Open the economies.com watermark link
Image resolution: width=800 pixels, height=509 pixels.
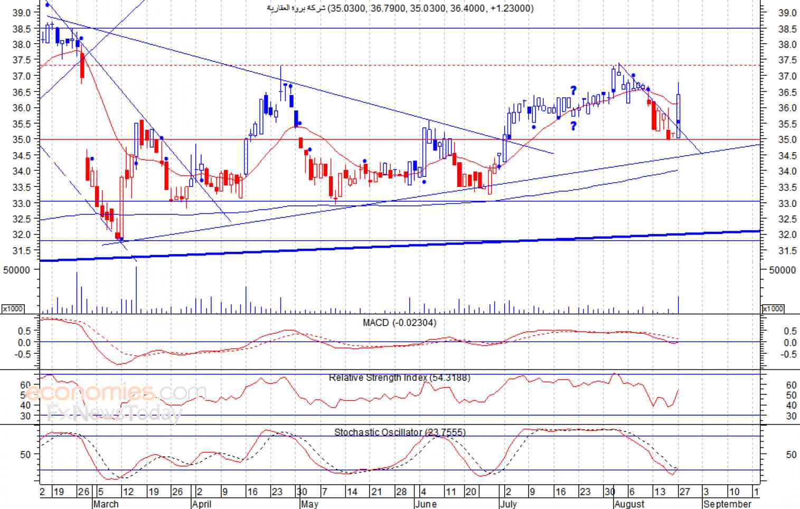tap(115, 392)
